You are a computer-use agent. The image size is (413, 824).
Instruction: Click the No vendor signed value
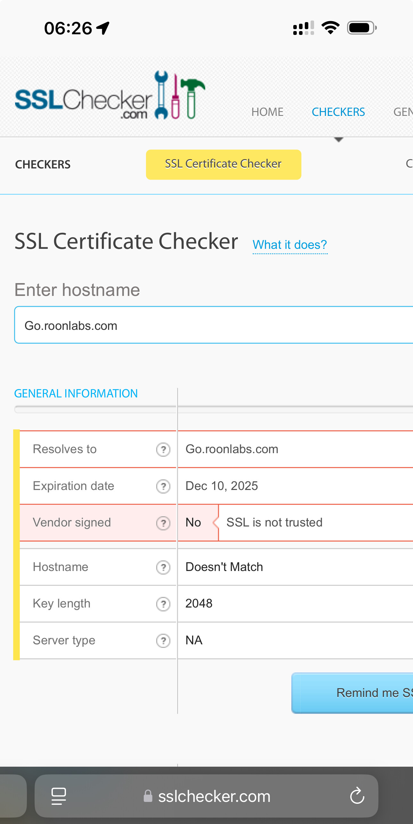(193, 523)
